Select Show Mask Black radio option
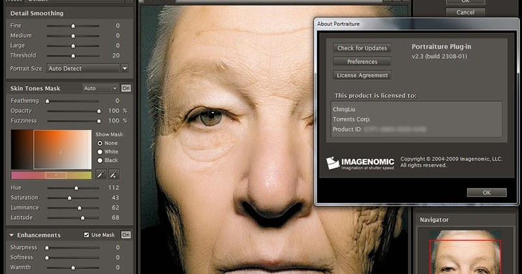This screenshot has width=522, height=274. (x=100, y=160)
